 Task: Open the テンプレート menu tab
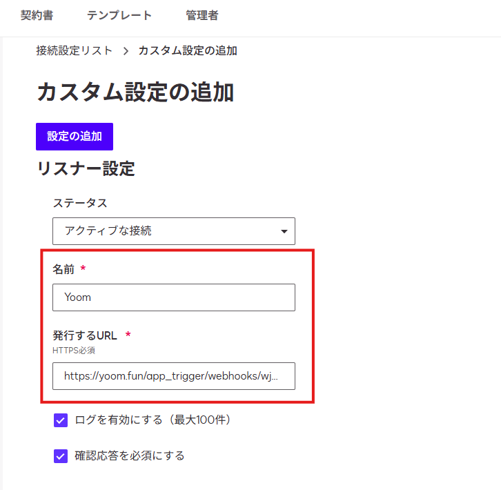pyautogui.click(x=119, y=15)
